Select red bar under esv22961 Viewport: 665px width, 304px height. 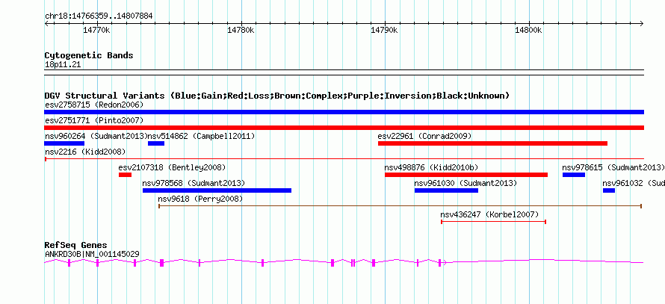pyautogui.click(x=492, y=143)
